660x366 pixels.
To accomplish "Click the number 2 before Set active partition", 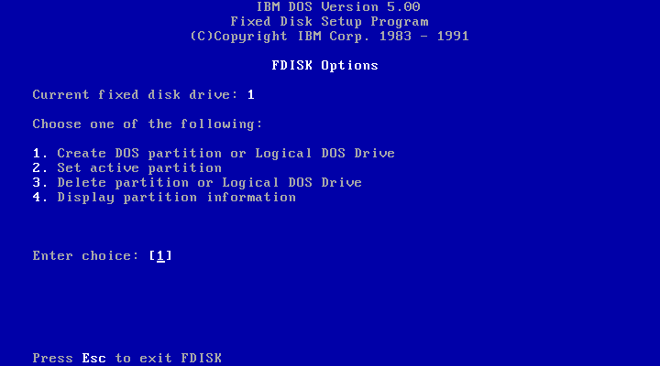I will coord(37,168).
